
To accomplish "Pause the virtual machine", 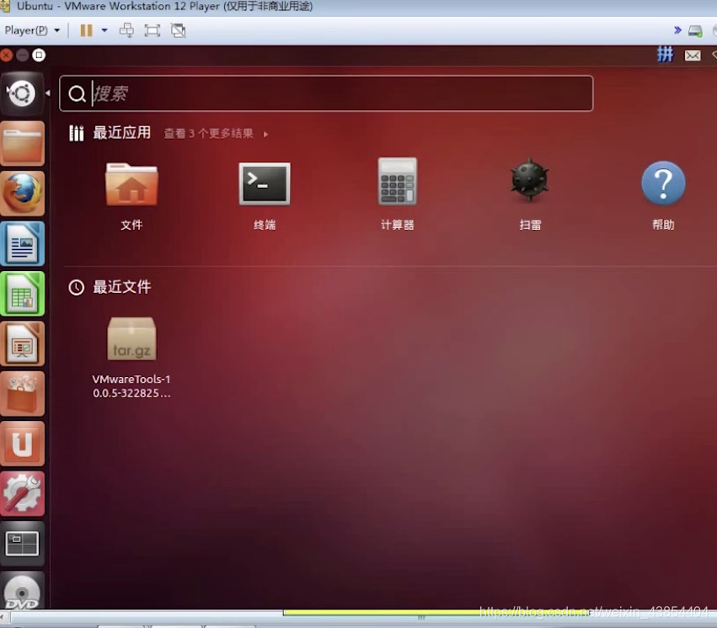I will [x=86, y=30].
